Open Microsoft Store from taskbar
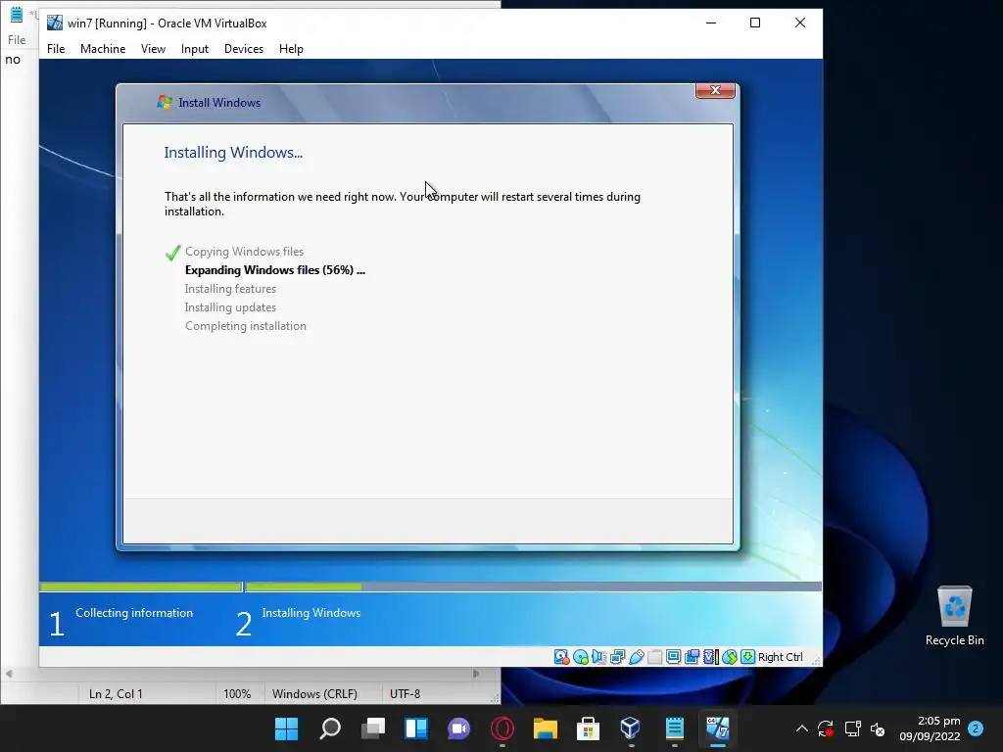This screenshot has height=752, width=1003. [588, 728]
